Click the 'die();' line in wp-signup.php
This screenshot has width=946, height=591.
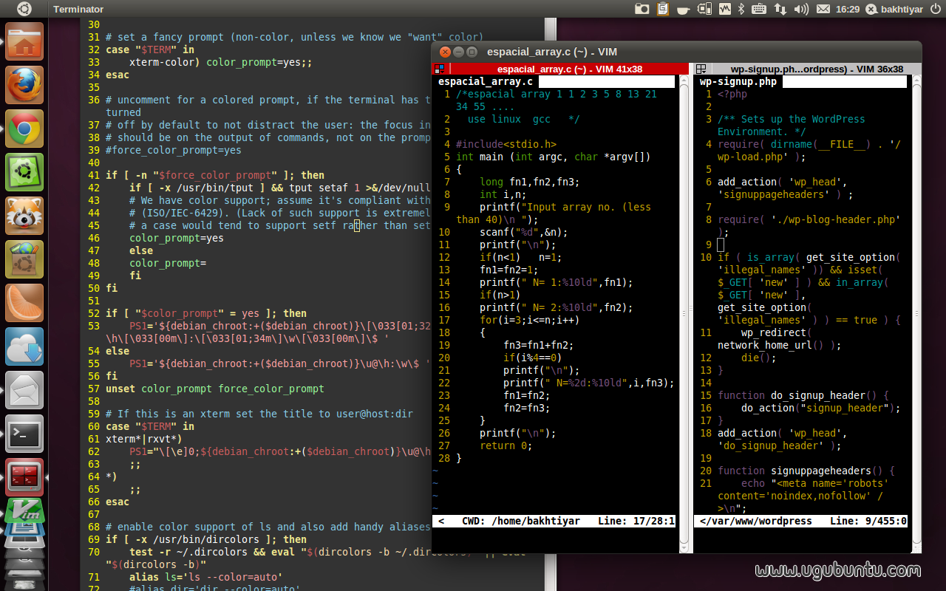pos(759,358)
